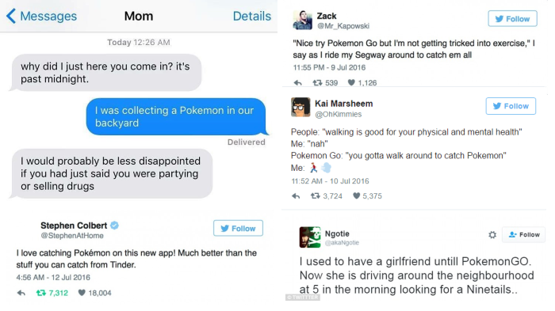Select the blue Pokemon backyard message bubble
The width and height of the screenshot is (555, 311).
click(177, 116)
